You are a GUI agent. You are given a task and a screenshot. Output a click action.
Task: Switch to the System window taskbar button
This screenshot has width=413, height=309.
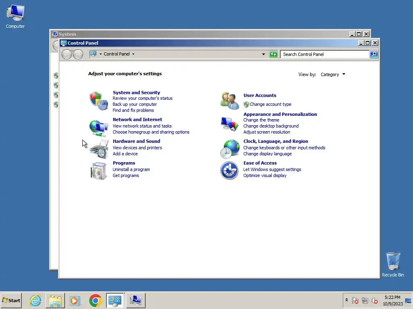tap(136, 300)
